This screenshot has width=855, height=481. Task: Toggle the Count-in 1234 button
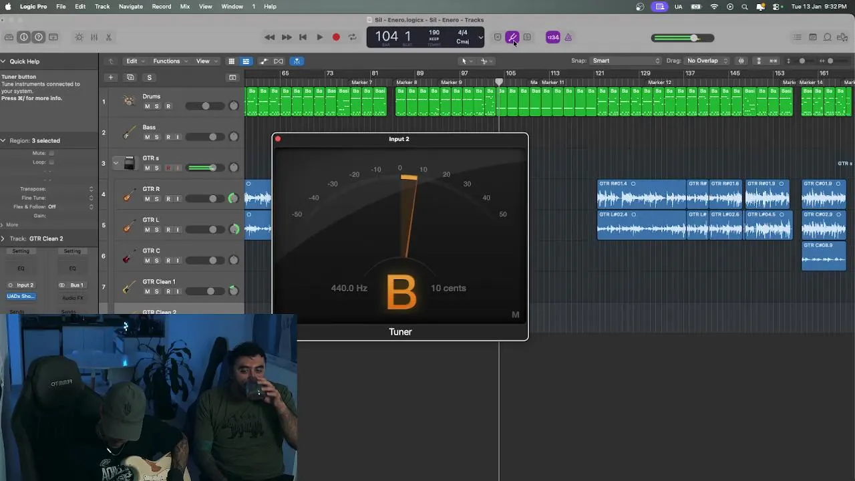(552, 37)
